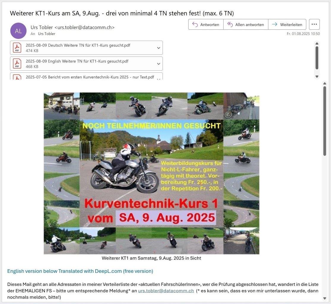Image resolution: width=331 pixels, height=304 pixels.
Task: Click the urs.tobler@datacomm.ch email link
Action: [166, 291]
